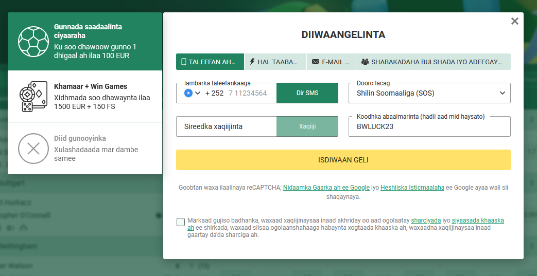The height and width of the screenshot is (276, 537).
Task: Click the promo code field showing BWLUCK23
Action: (x=429, y=126)
